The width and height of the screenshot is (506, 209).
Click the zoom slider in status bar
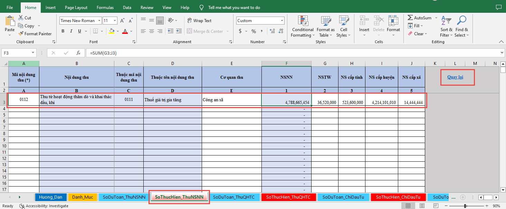[x=465, y=206]
